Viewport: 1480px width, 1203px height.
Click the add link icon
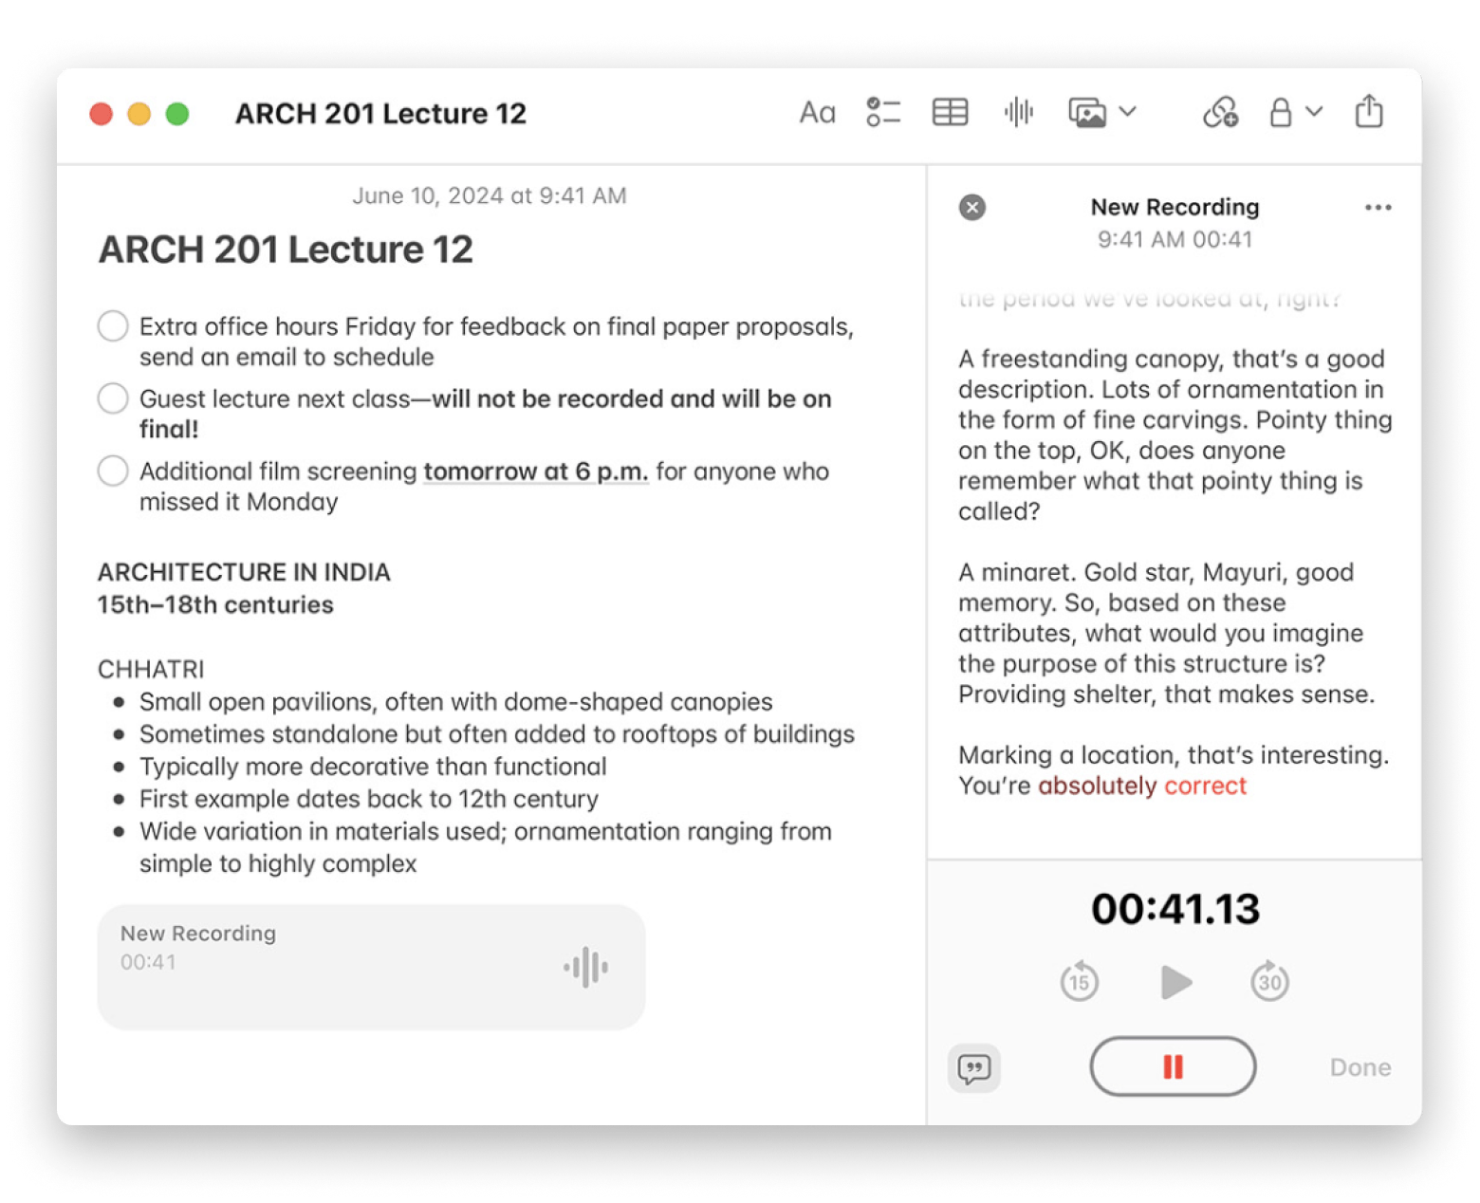pyautogui.click(x=1220, y=112)
